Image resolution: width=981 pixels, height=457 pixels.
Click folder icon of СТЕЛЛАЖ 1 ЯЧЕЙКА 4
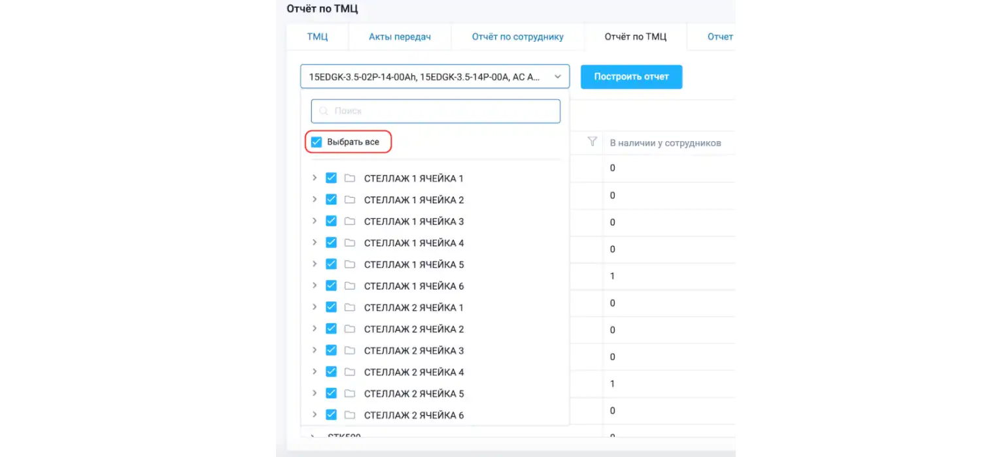[x=350, y=243]
